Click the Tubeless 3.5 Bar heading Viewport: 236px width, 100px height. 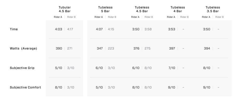click(x=213, y=9)
